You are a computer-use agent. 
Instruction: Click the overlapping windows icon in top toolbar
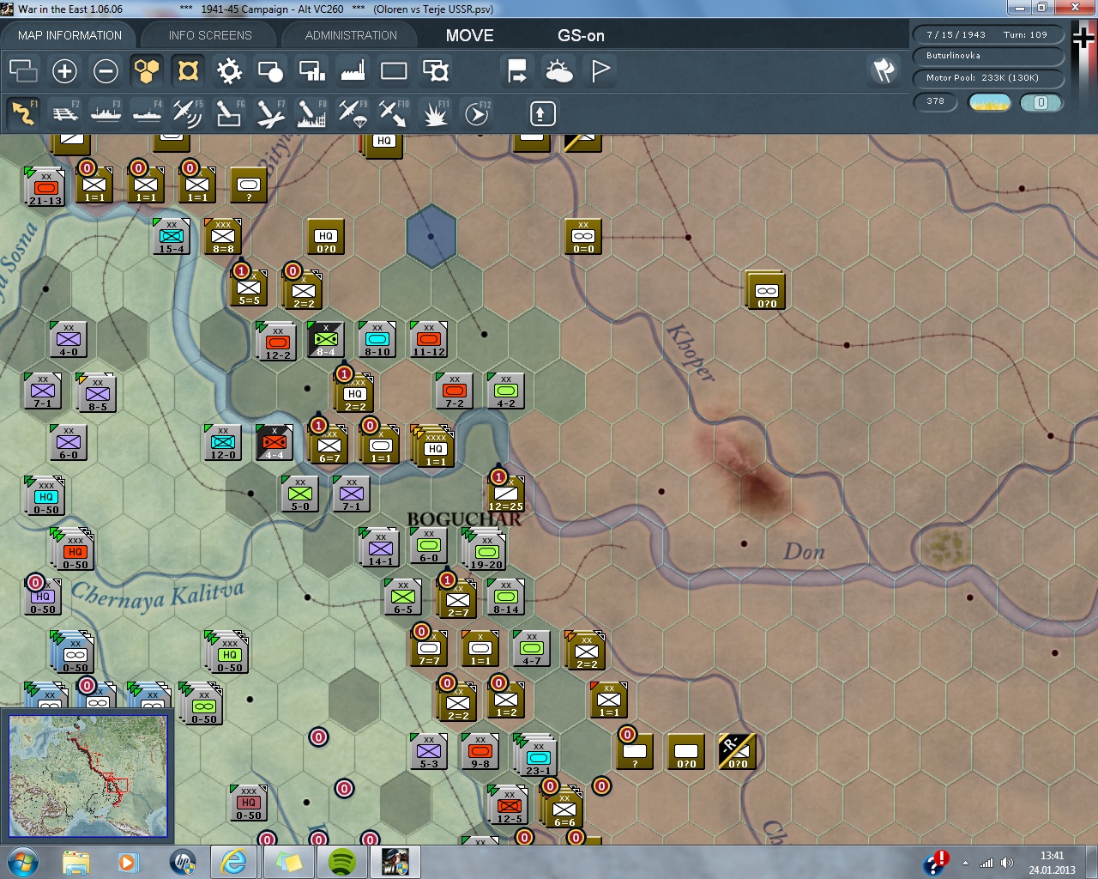(x=23, y=70)
